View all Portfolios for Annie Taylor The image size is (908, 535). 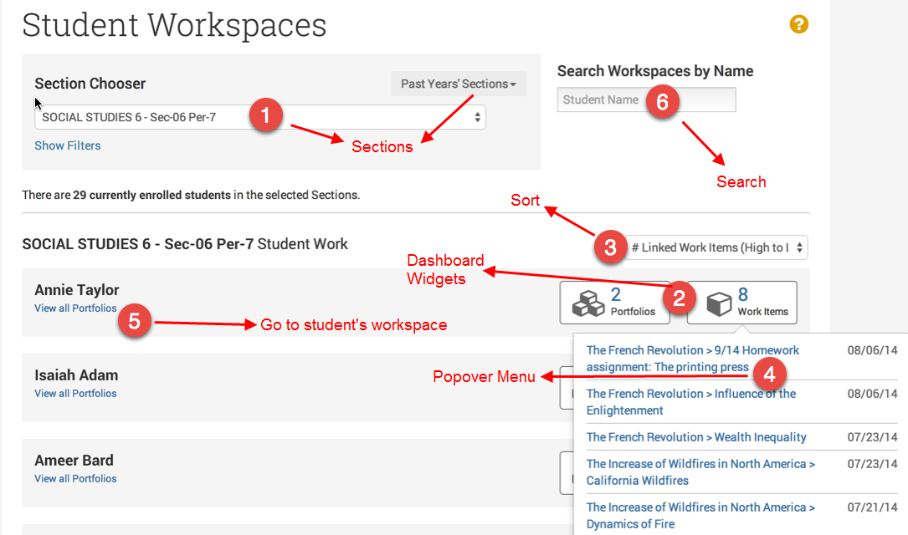75,308
